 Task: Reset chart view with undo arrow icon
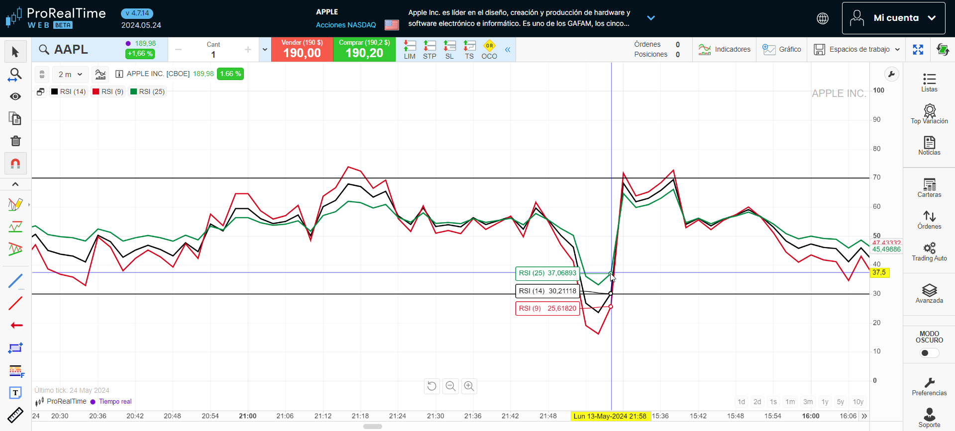tap(432, 386)
